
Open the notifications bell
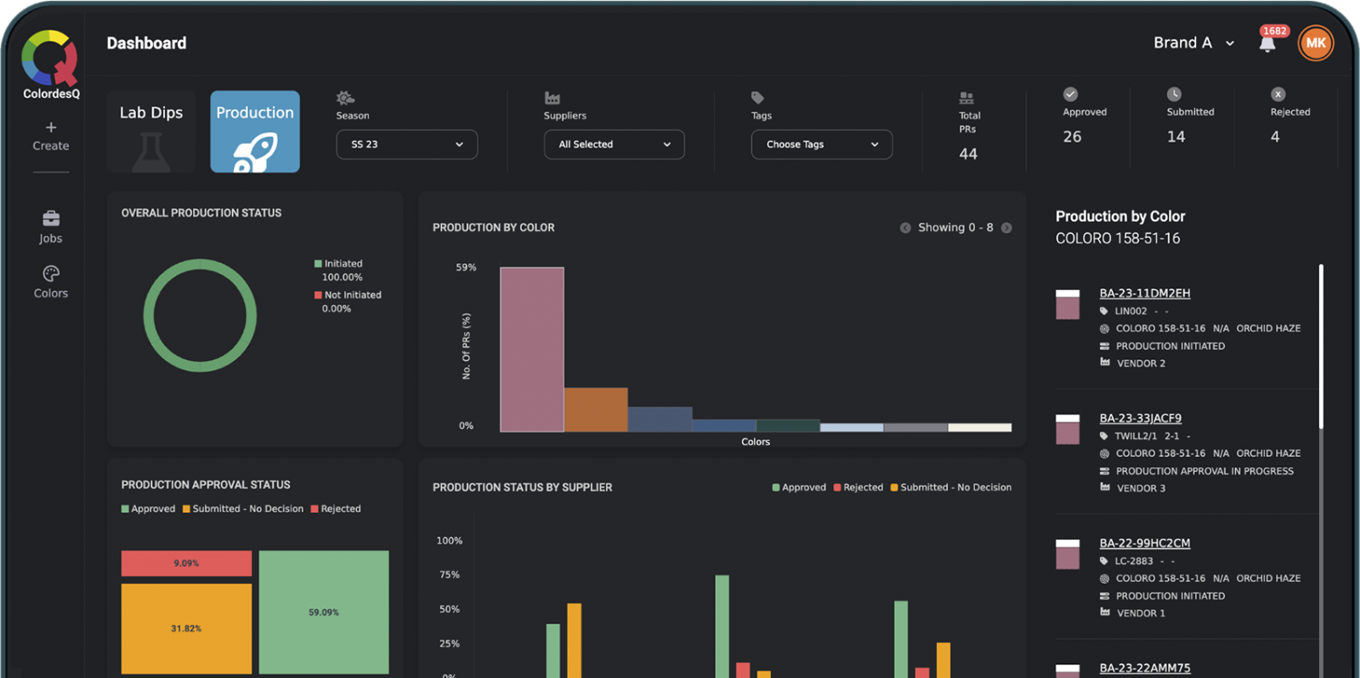pos(1266,44)
